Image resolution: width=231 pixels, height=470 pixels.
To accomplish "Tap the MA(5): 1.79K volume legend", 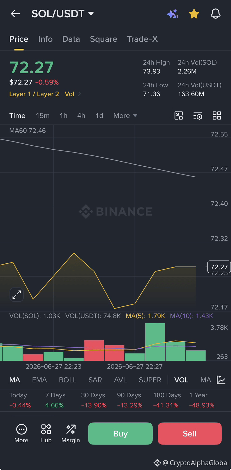I will (145, 316).
